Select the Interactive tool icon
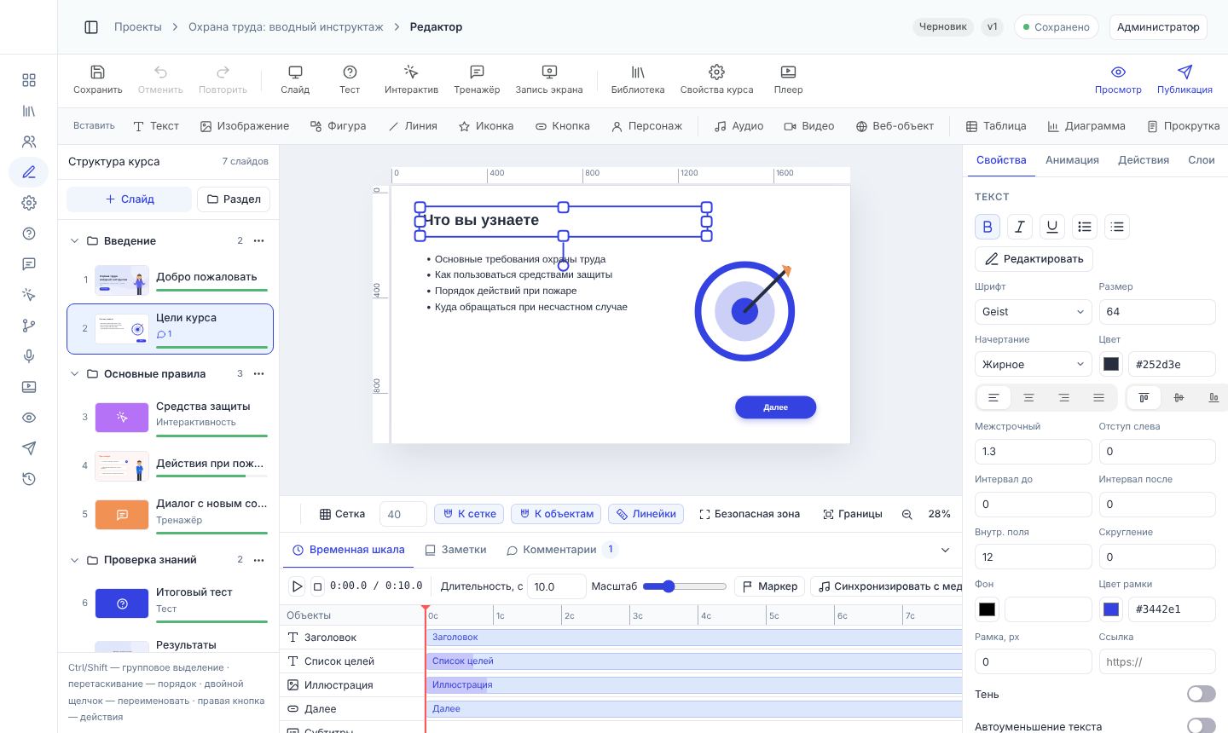 (411, 72)
